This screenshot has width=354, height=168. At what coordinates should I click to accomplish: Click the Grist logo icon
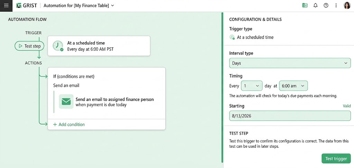click(x=19, y=6)
